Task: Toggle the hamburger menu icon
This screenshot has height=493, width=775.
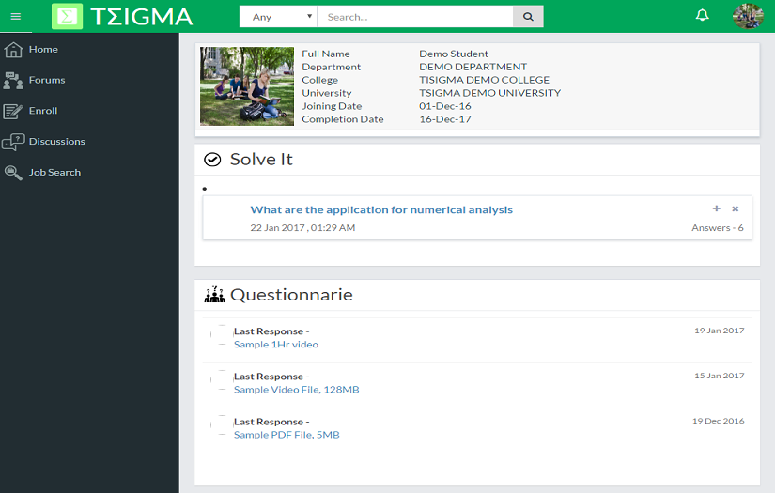Action: click(x=16, y=16)
